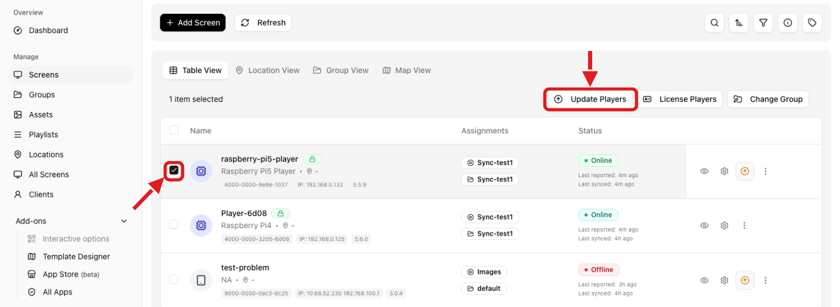The height and width of the screenshot is (307, 840).
Task: Open Playlists in the sidebar
Action: pos(71,134)
